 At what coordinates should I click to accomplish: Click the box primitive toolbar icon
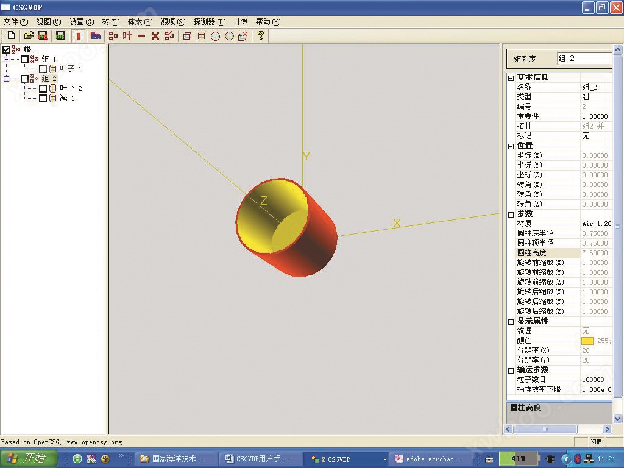point(187,36)
